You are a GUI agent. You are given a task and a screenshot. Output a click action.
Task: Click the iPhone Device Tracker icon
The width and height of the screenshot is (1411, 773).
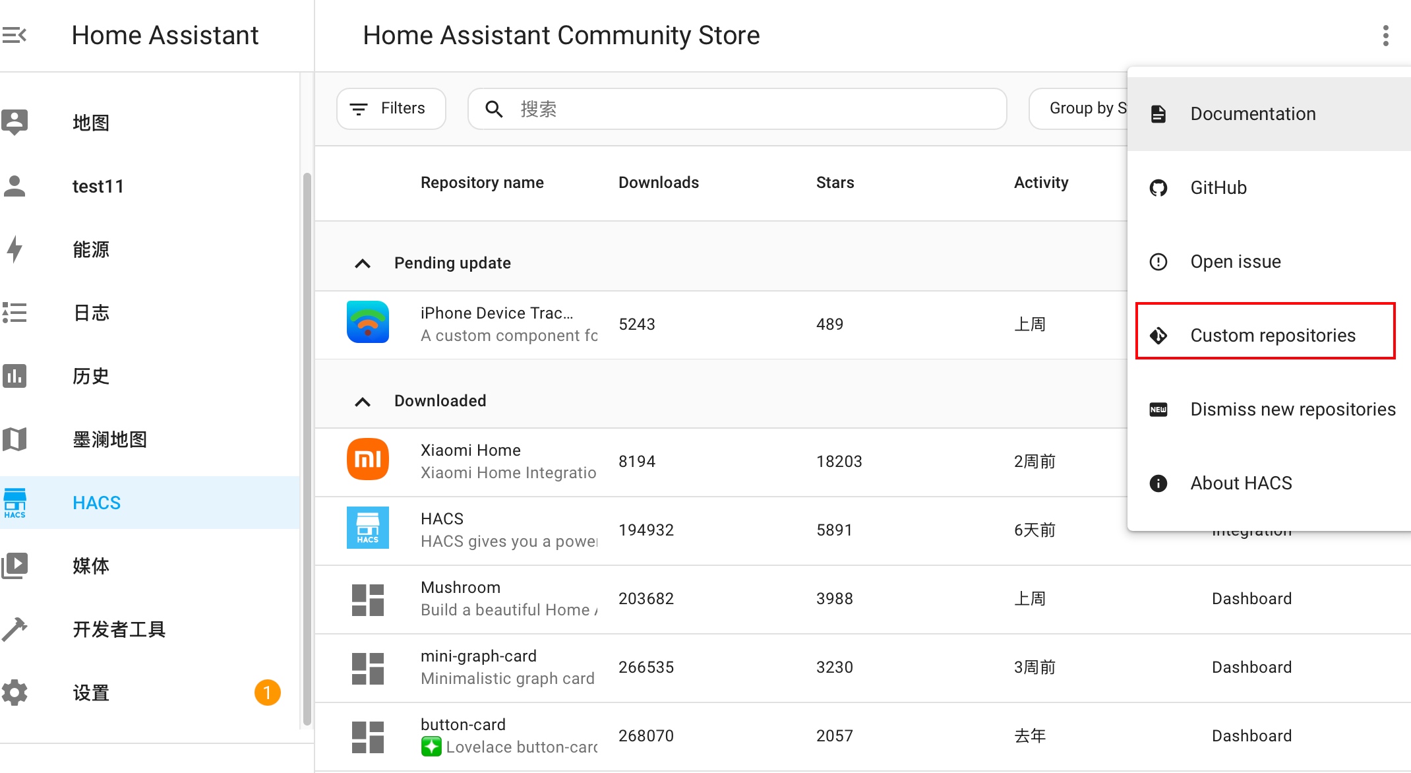point(367,323)
